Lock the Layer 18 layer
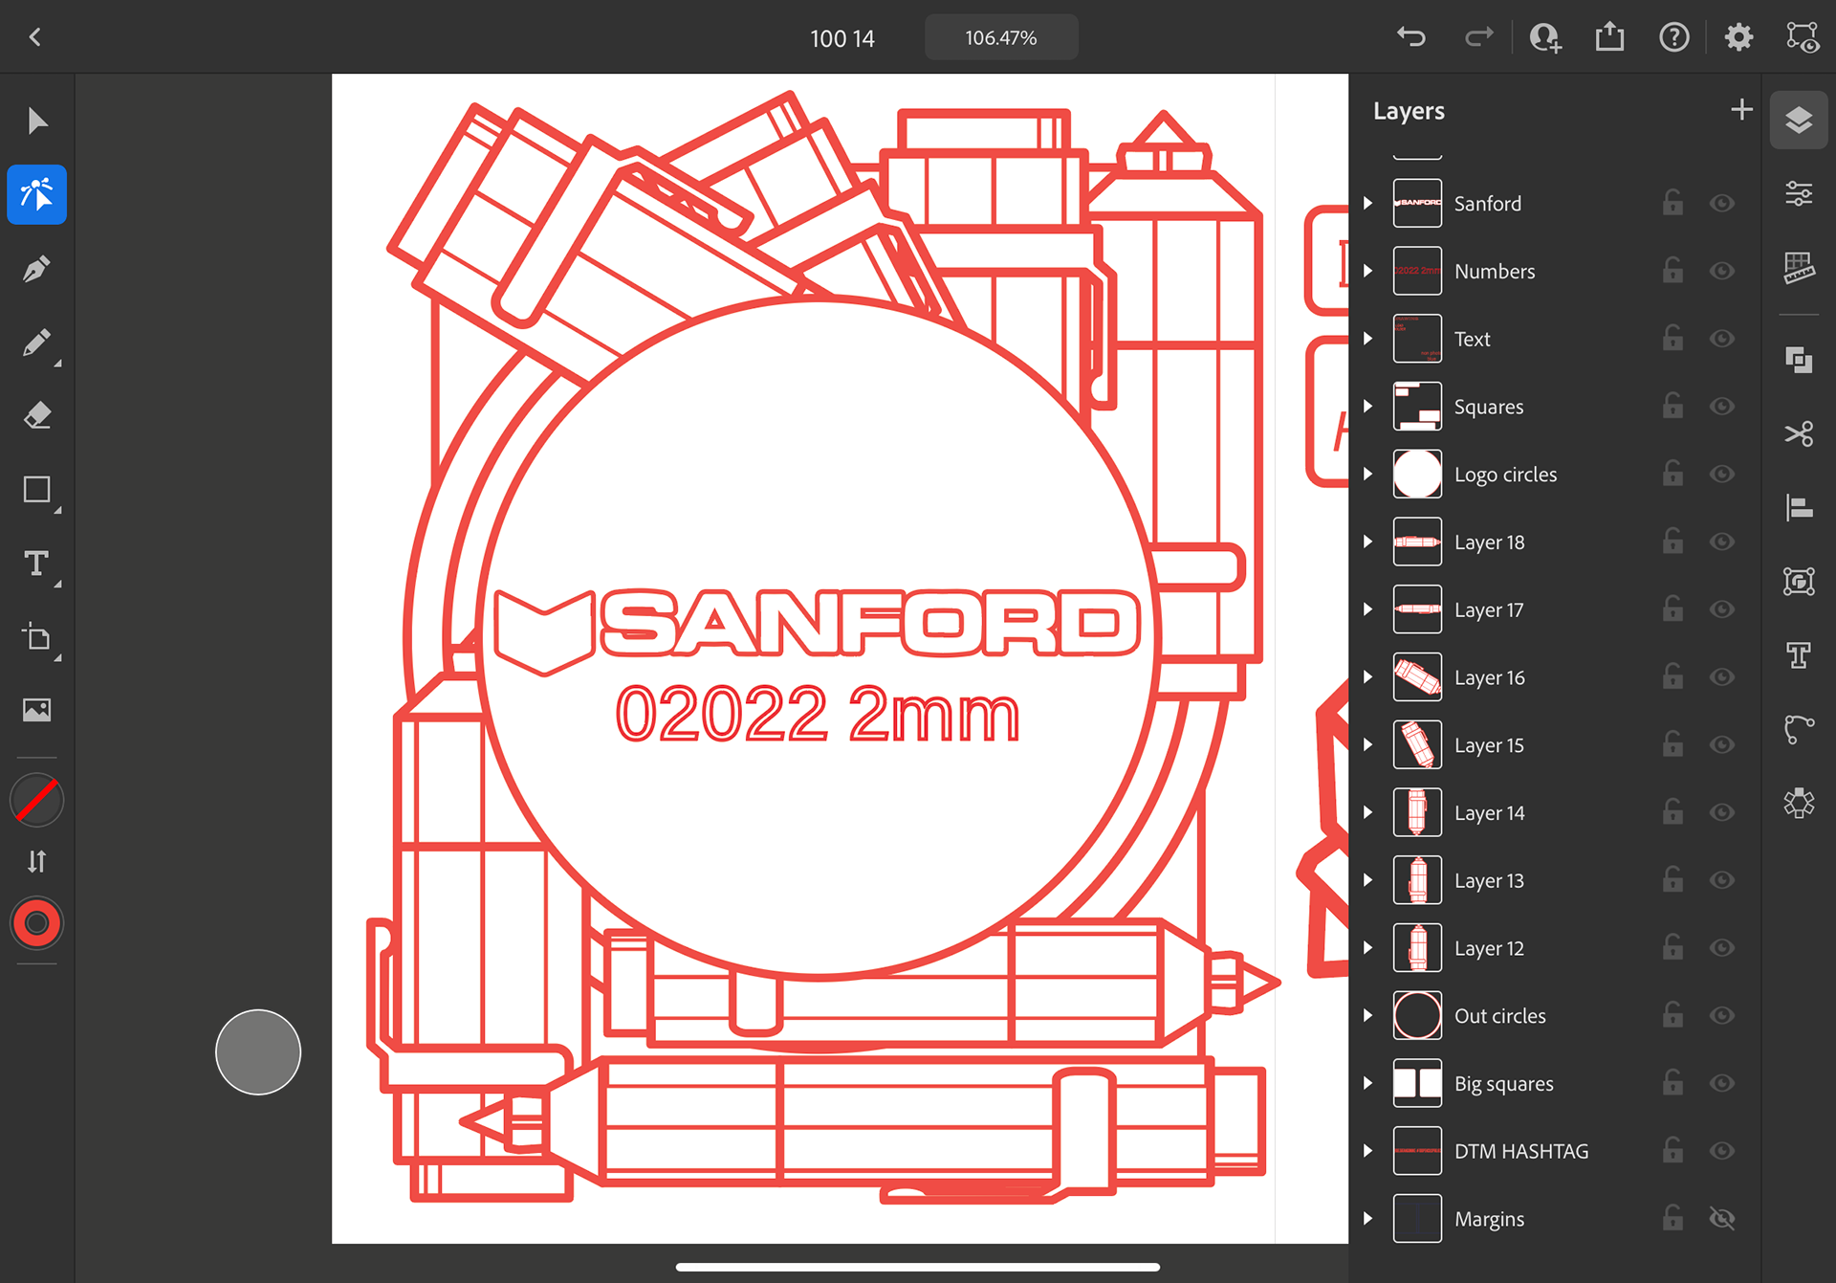Image resolution: width=1836 pixels, height=1283 pixels. click(x=1672, y=542)
